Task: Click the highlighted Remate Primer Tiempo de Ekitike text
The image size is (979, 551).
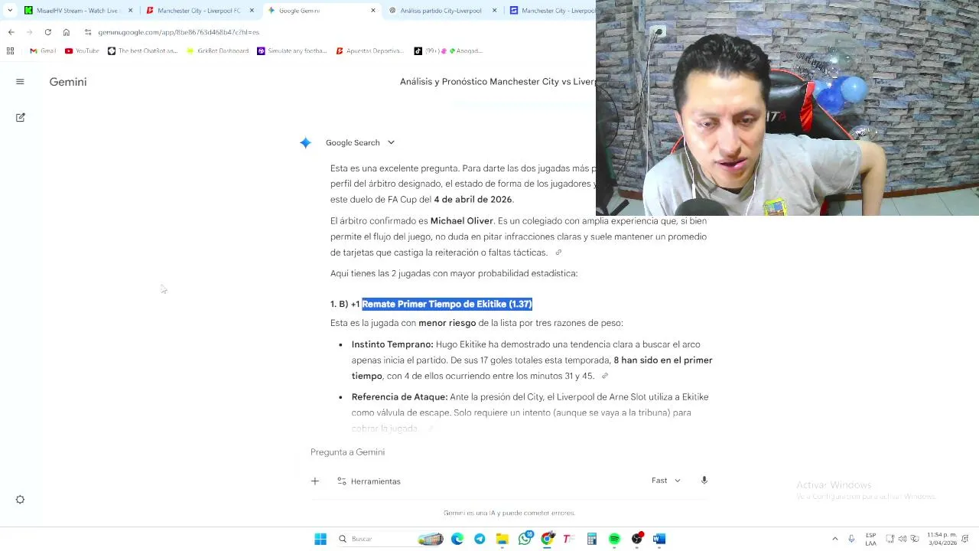Action: 447,304
